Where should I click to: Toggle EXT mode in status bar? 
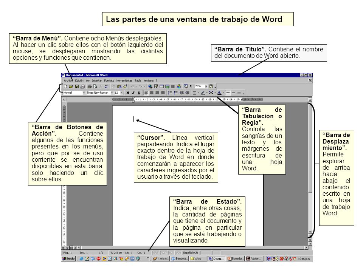[x=171, y=253]
